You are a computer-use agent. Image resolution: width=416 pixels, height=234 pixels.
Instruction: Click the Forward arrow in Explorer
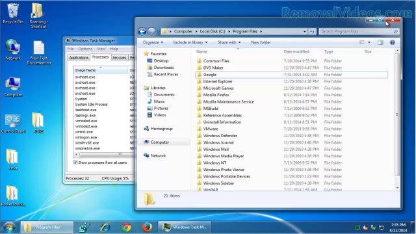click(x=151, y=32)
